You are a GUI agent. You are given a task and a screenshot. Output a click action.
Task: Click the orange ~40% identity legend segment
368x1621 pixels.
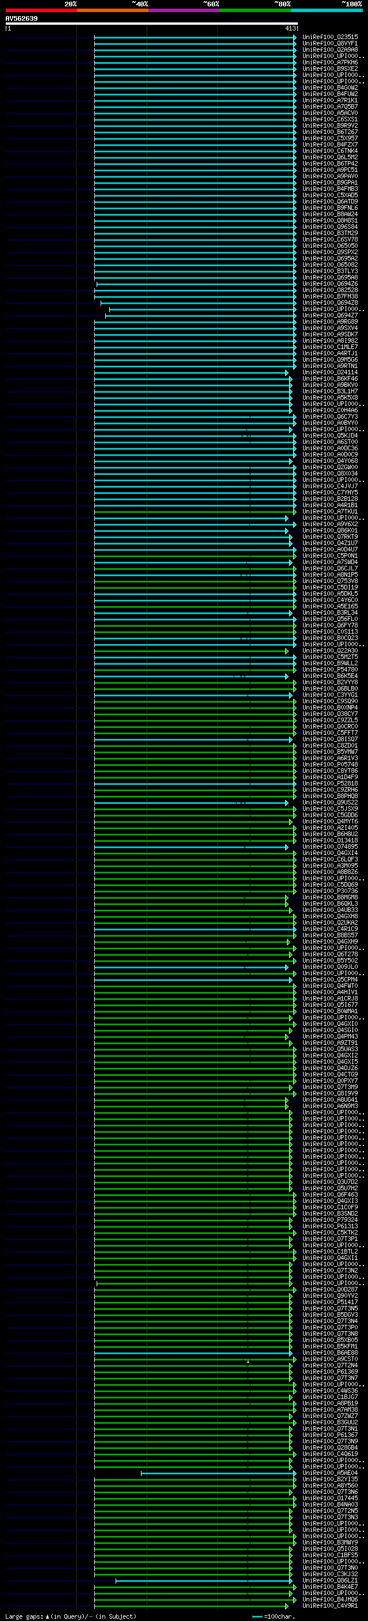tap(112, 10)
